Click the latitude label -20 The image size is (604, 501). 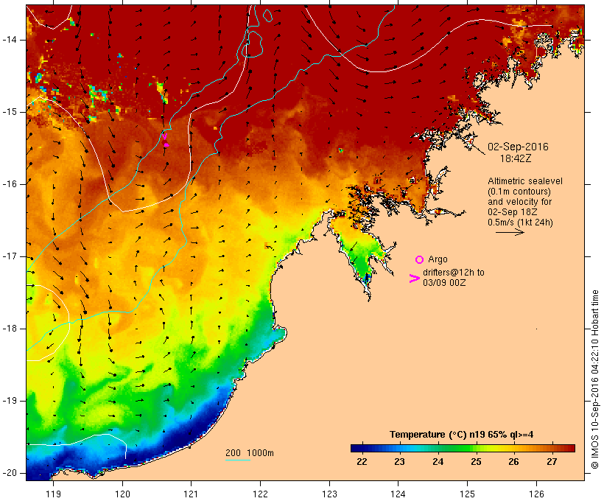click(10, 473)
